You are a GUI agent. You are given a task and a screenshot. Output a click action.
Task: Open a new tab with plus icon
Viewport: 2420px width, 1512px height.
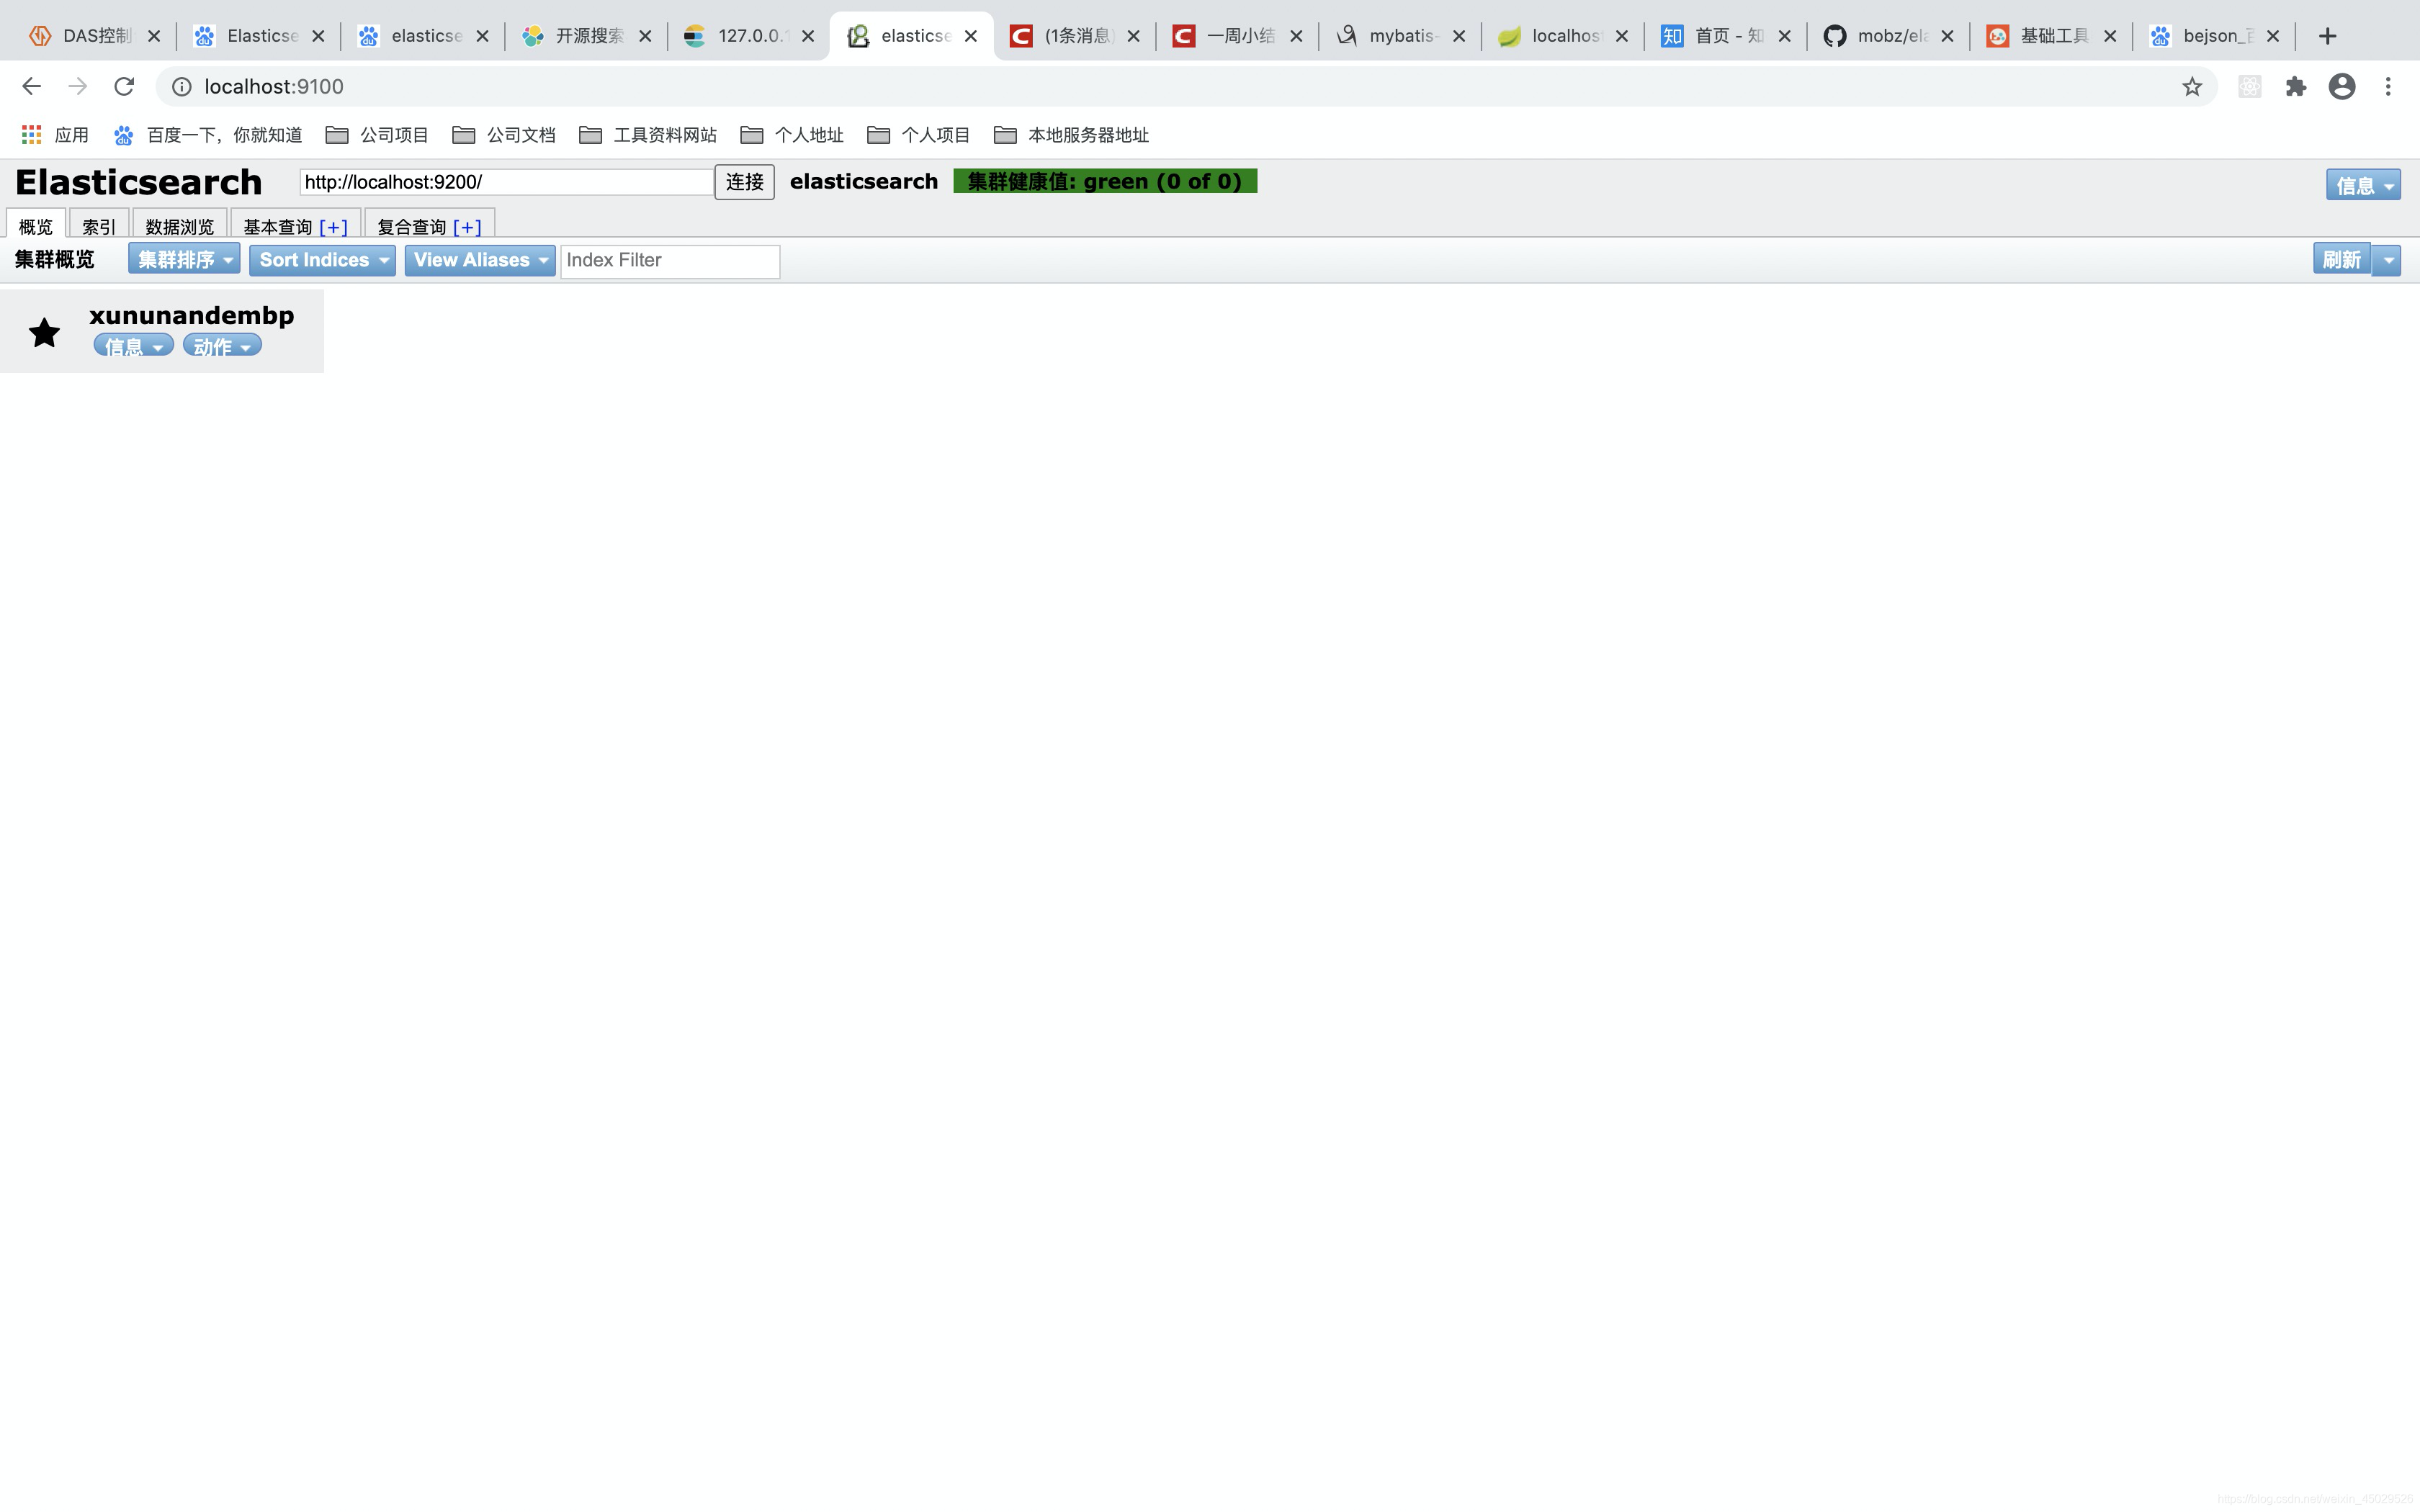(x=2327, y=36)
